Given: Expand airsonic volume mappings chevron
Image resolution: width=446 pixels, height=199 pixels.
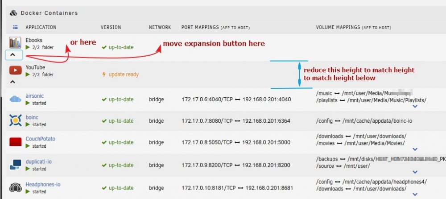Looking at the screenshot, I should (x=415, y=106).
